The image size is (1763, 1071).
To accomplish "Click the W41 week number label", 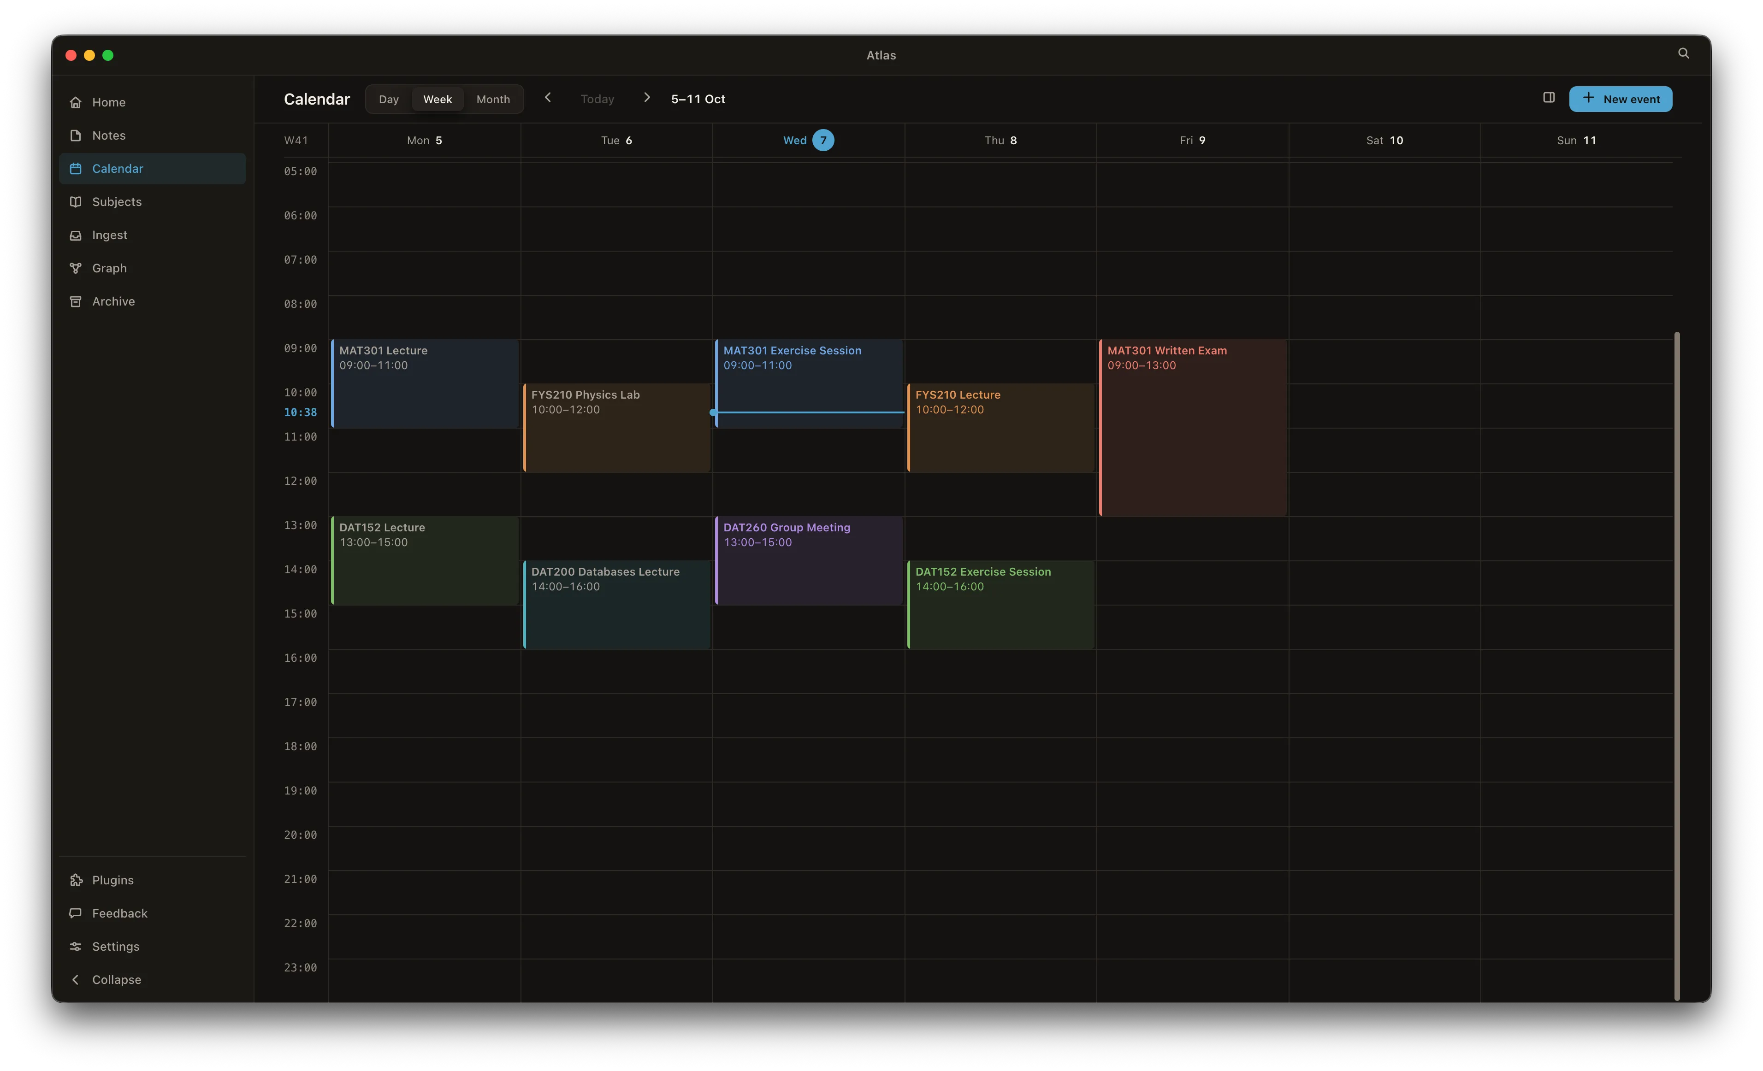I will pyautogui.click(x=296, y=140).
